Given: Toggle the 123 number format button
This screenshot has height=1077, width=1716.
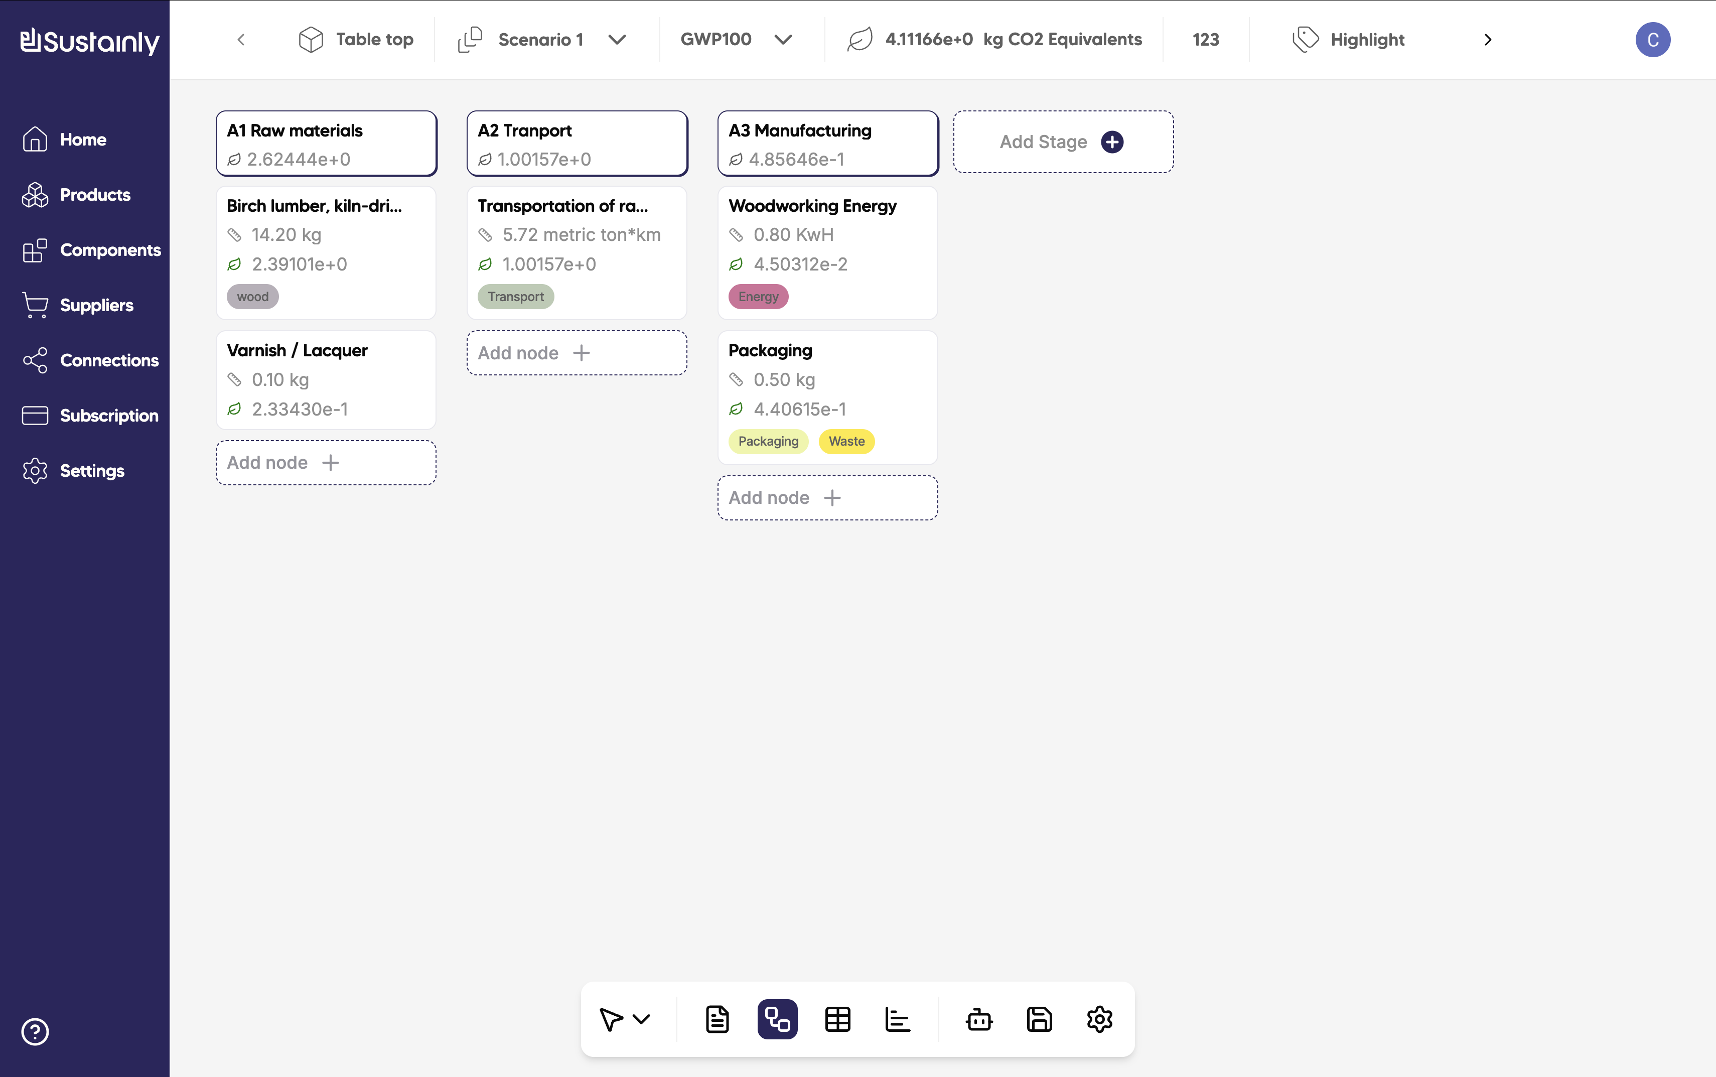Looking at the screenshot, I should 1206,40.
